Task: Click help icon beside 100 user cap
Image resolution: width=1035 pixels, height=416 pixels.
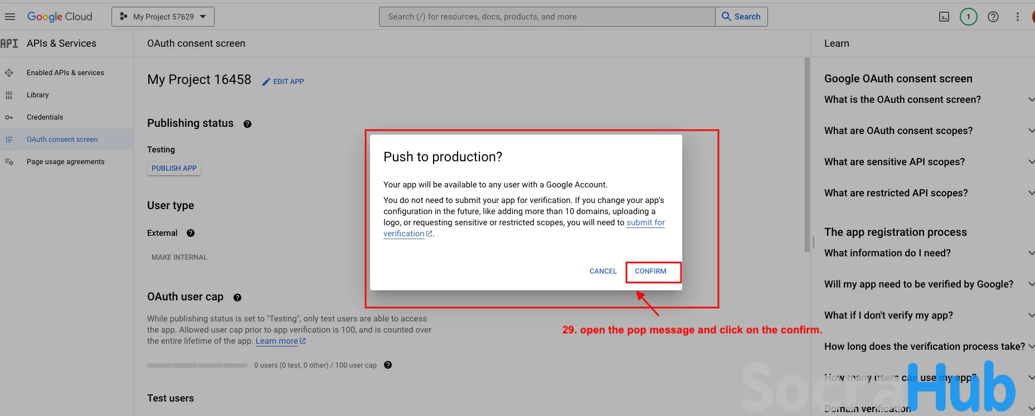Action: pyautogui.click(x=388, y=365)
